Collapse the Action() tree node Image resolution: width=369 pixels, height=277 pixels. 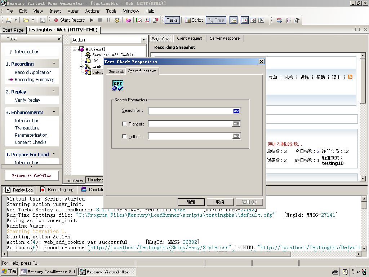[x=75, y=49]
